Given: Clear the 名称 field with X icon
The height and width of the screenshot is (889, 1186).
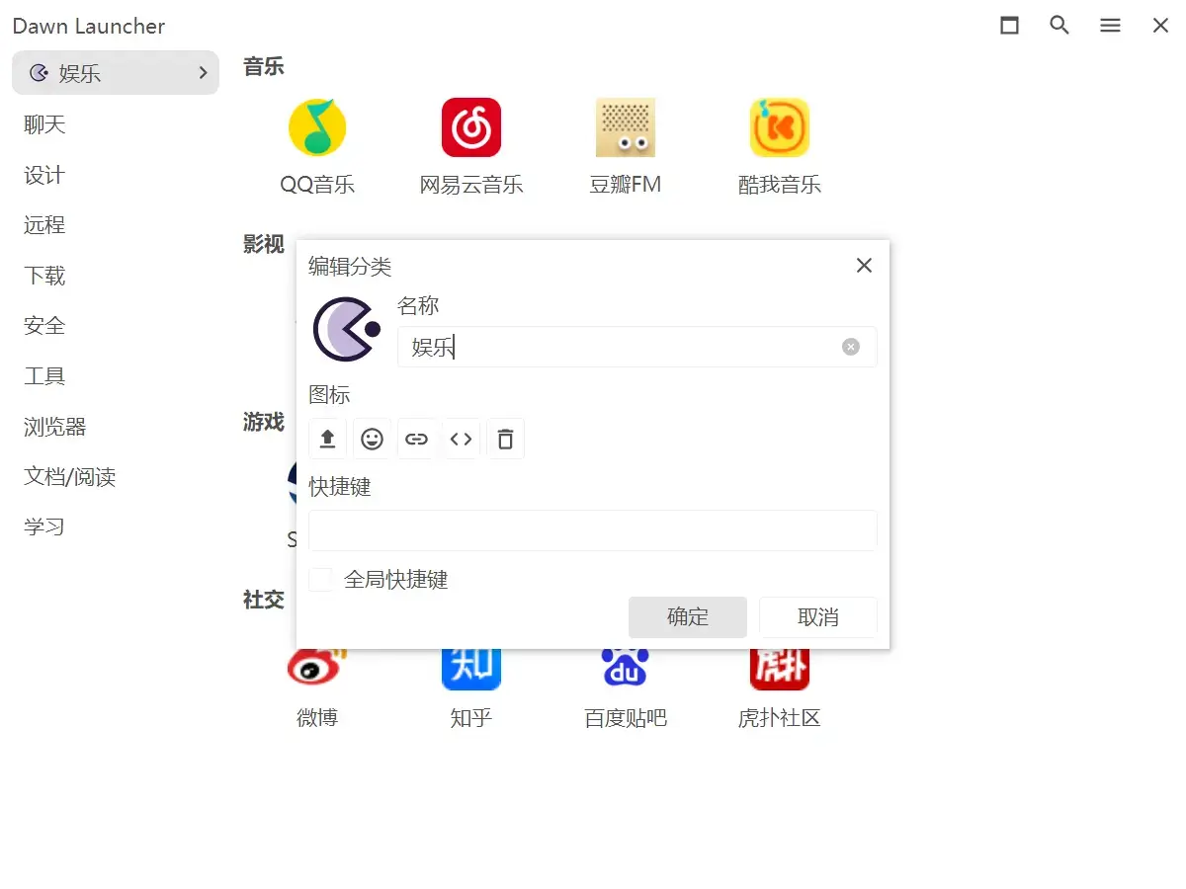Looking at the screenshot, I should tap(851, 347).
